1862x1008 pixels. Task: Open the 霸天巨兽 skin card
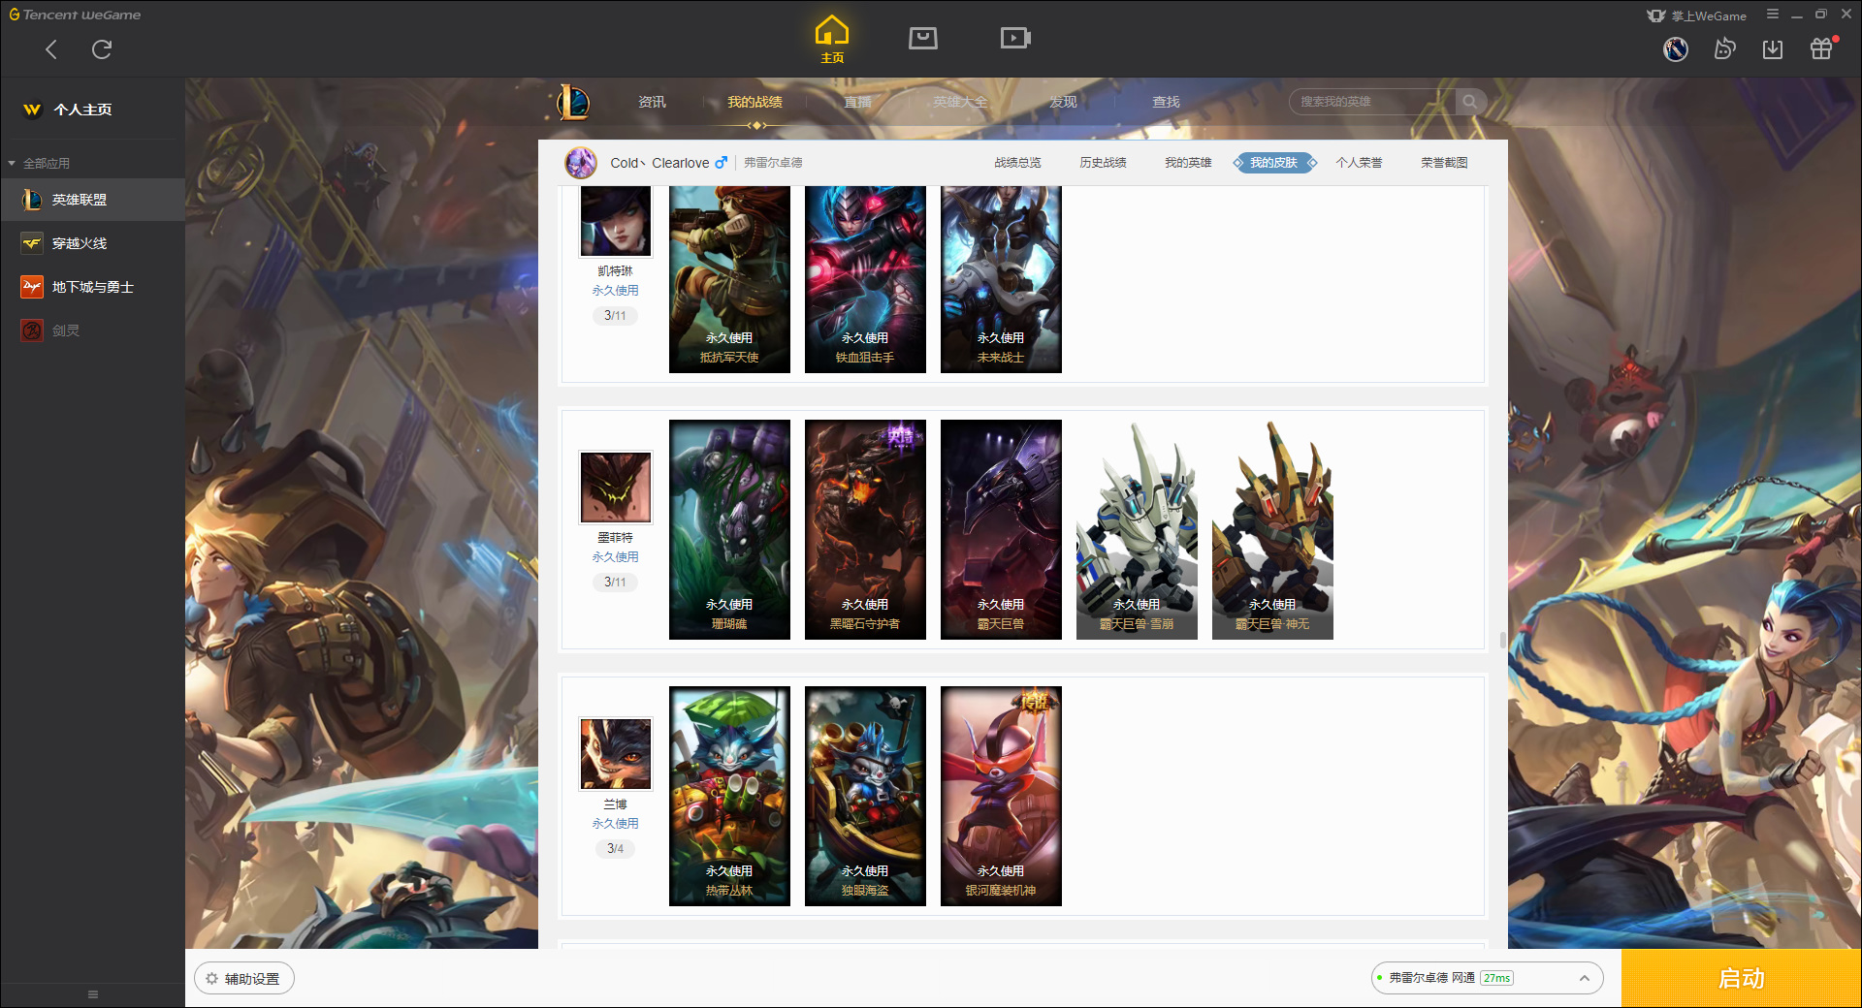pos(1001,529)
